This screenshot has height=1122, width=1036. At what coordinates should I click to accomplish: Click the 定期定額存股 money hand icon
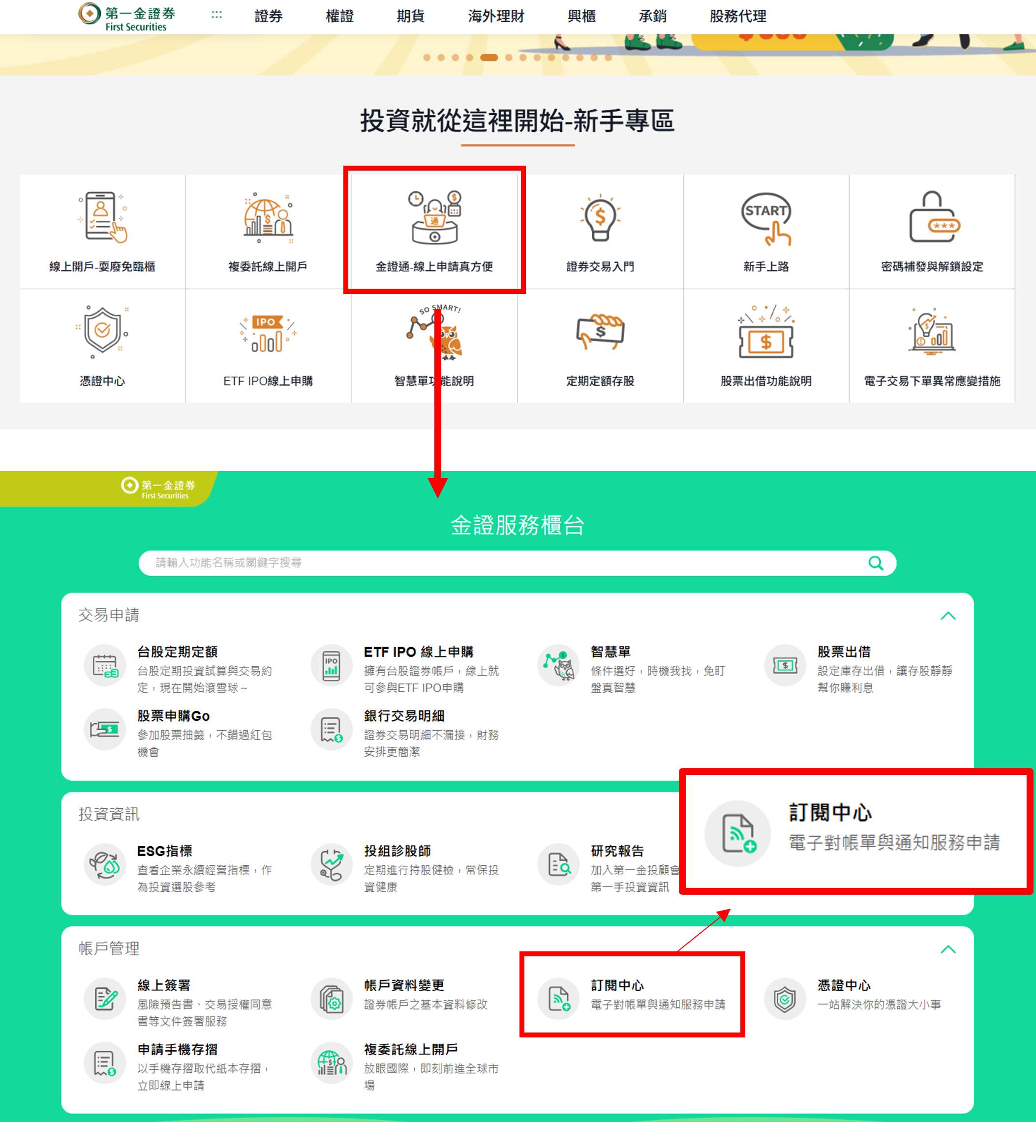(600, 333)
